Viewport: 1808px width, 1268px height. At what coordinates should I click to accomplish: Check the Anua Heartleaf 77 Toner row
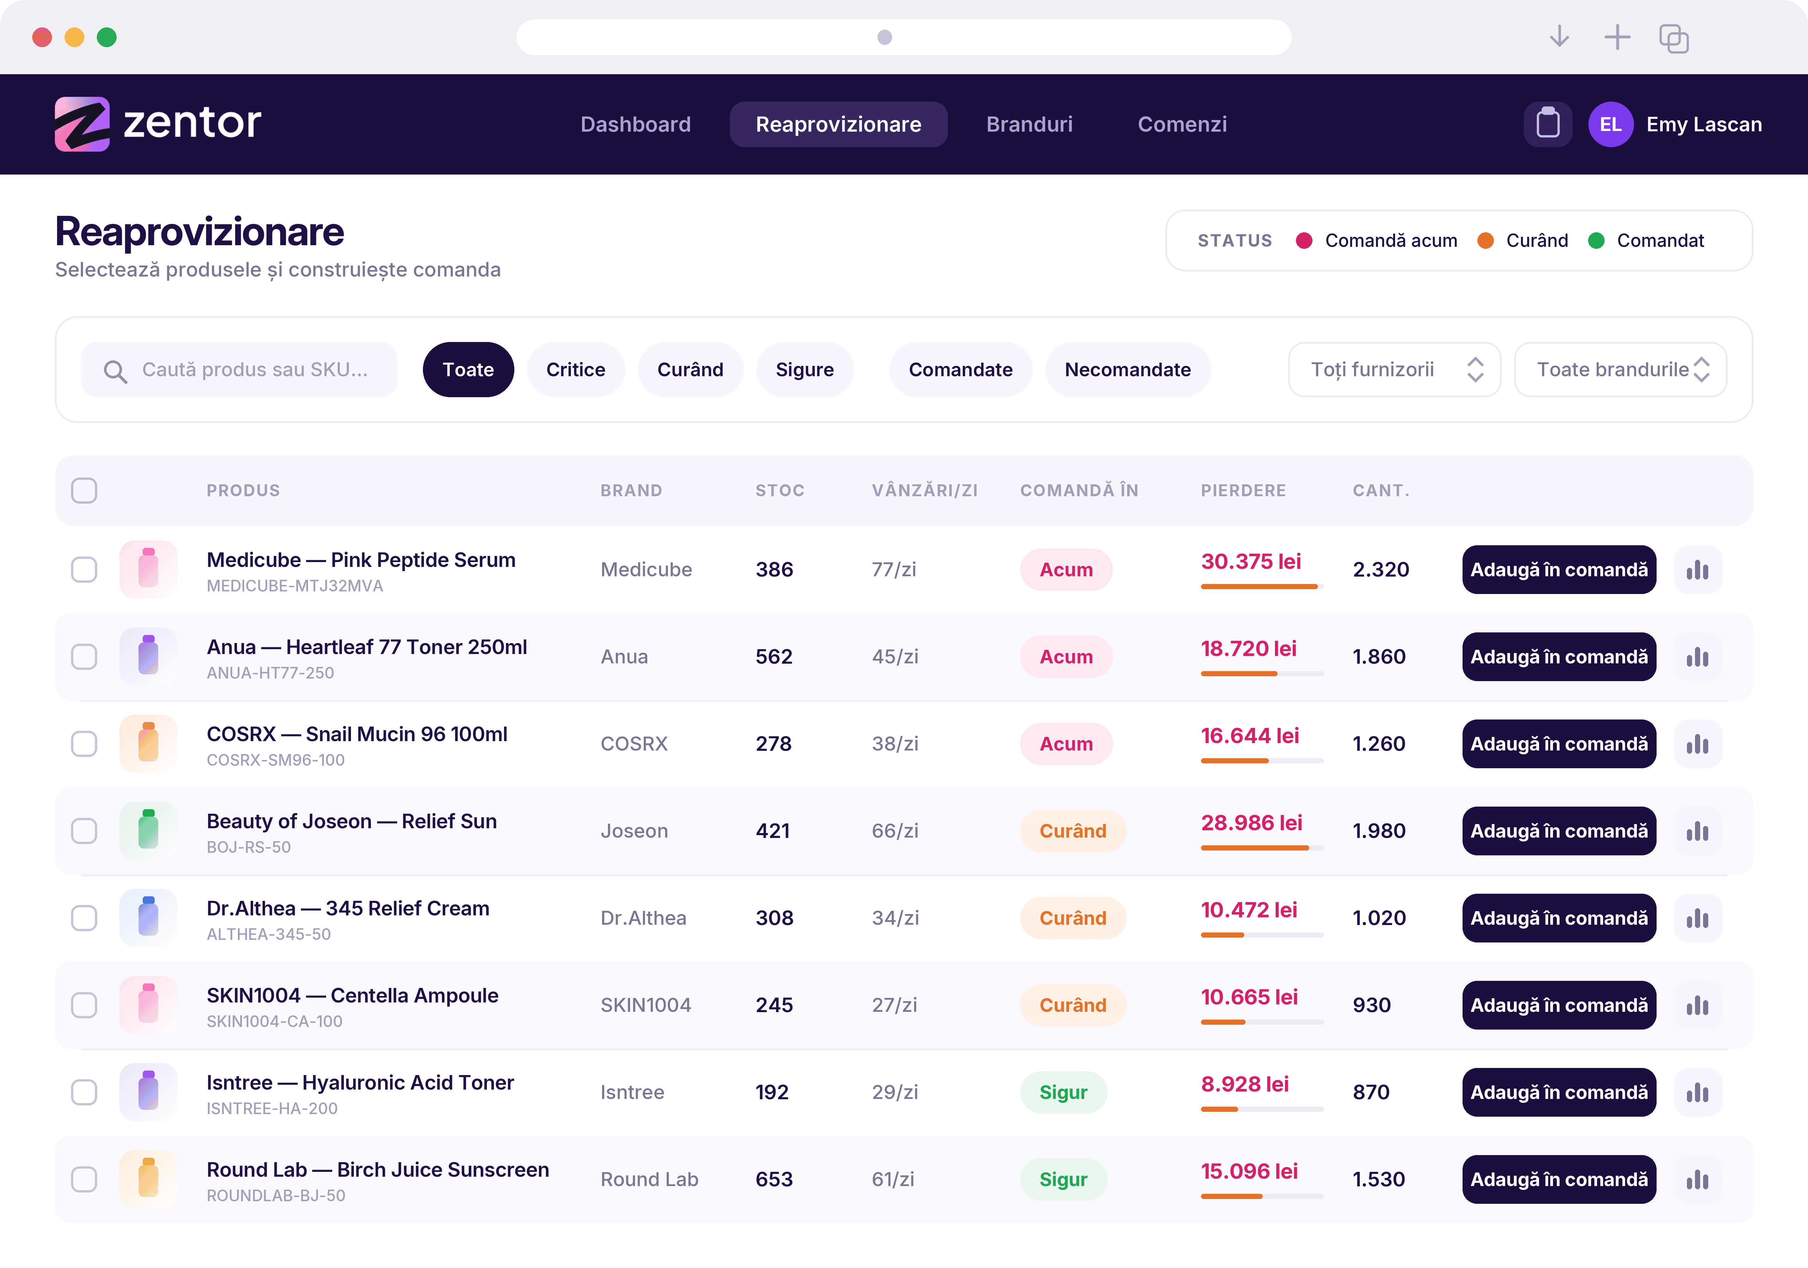[x=84, y=657]
